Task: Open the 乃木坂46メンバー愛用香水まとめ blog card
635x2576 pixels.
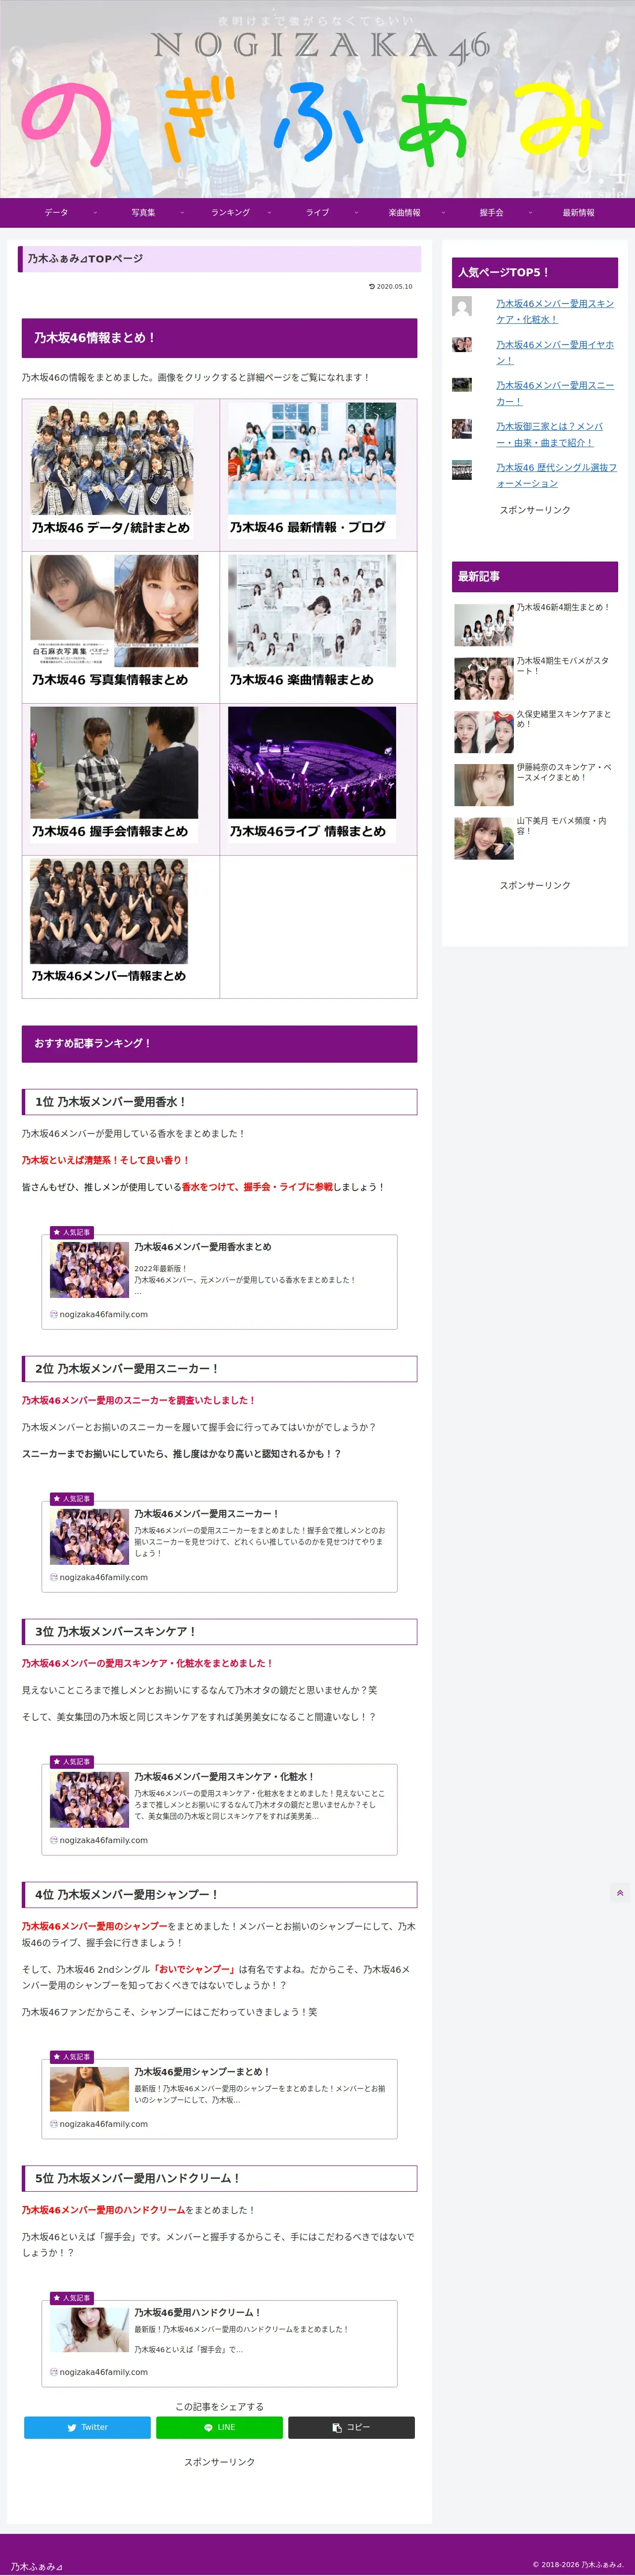Action: coord(220,1282)
